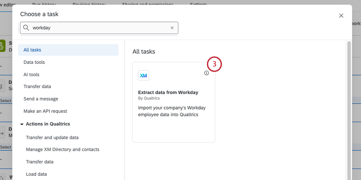Screen dimensions: 361x180
Task: Click the By Qualtrics author text
Action: coord(149,98)
